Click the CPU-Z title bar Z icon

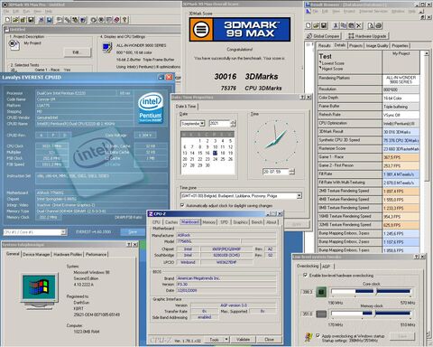151,213
